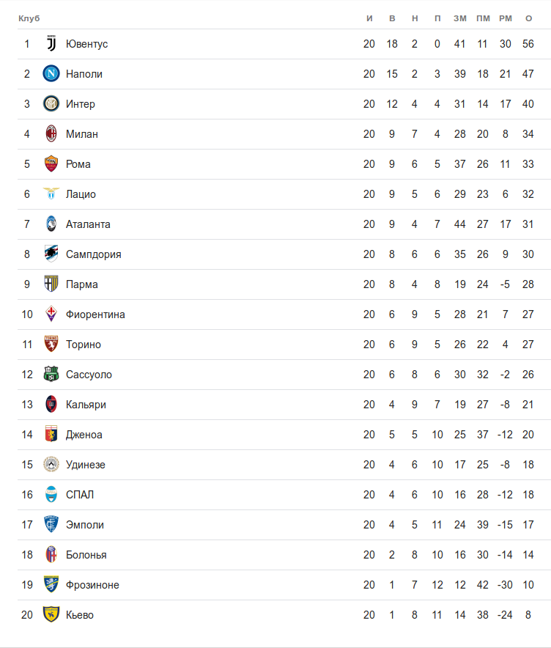Click the Клуб column header
Screen dimensions: 551x648
coord(29,18)
